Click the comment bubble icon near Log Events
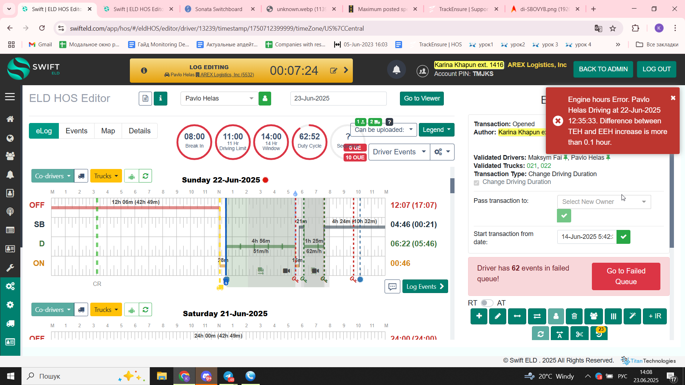The width and height of the screenshot is (685, 385). [392, 287]
